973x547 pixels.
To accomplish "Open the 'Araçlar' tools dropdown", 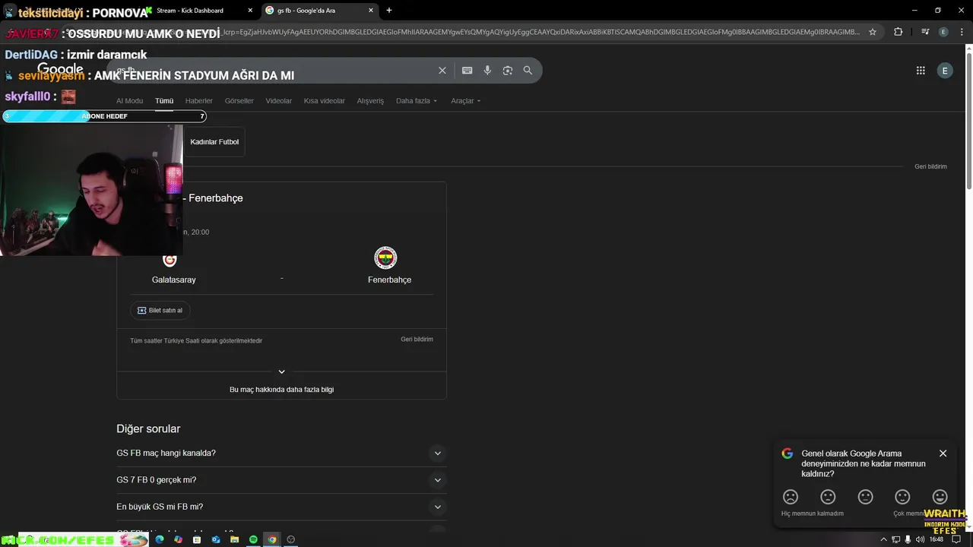I will point(465,101).
